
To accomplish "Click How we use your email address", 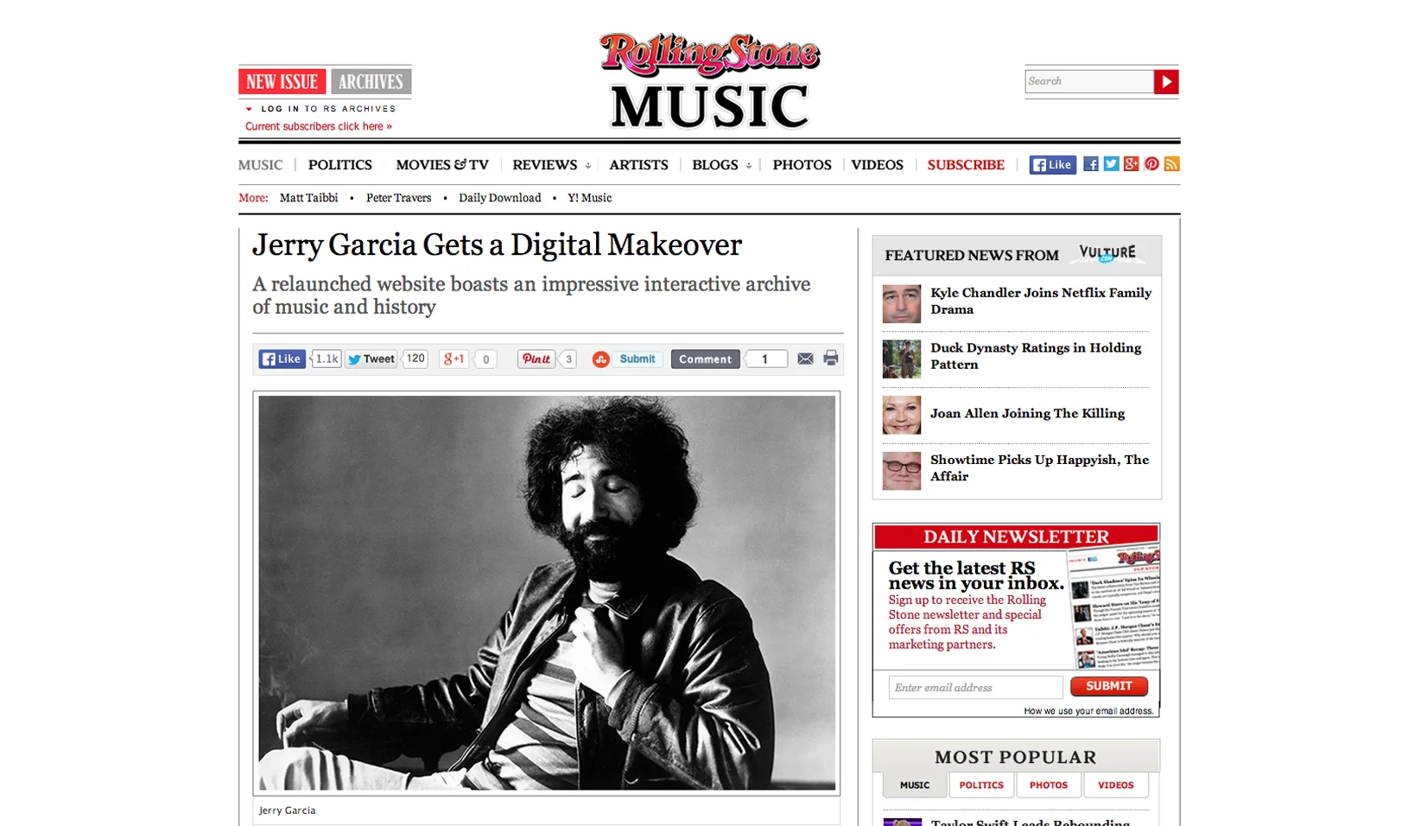I will click(1088, 711).
